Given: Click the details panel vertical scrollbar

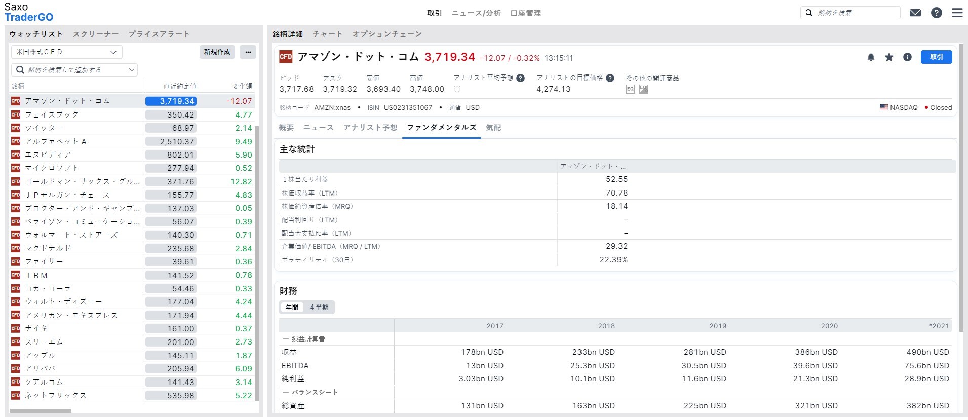Looking at the screenshot, I should tap(961, 187).
